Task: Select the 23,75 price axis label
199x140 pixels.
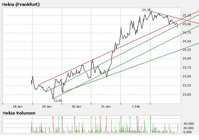Action: click(x=187, y=67)
